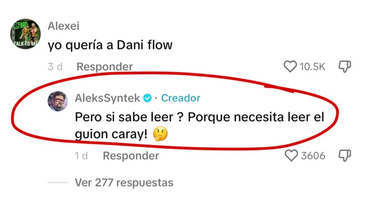The height and width of the screenshot is (199, 365).
Task: Dislike AleksSyntek's reply with thumbs-down icon
Action: (x=344, y=156)
